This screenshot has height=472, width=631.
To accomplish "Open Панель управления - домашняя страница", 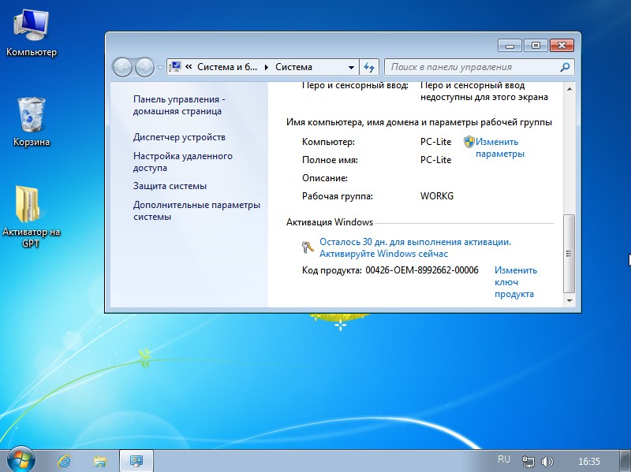I will 179,105.
